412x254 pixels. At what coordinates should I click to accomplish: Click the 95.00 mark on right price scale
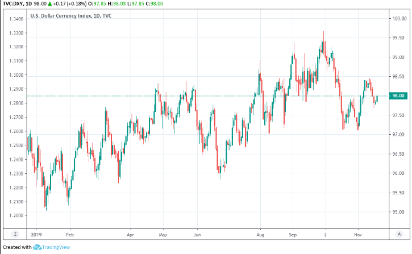pyautogui.click(x=397, y=213)
